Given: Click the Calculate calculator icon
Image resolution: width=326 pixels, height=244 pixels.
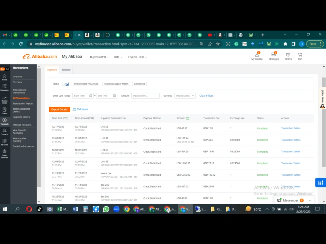Looking at the screenshot, I should click(x=75, y=109).
